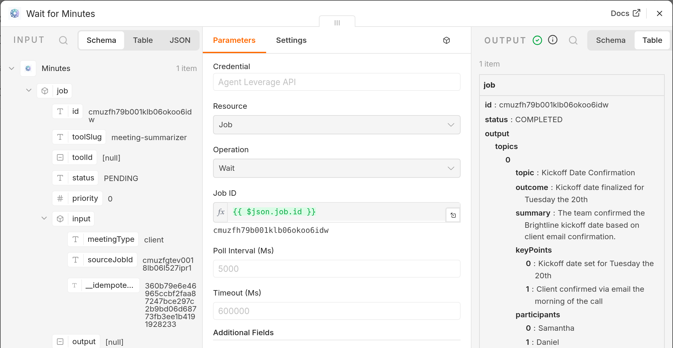673x348 pixels.
Task: Switch OUTPUT view to Table
Action: pos(652,40)
